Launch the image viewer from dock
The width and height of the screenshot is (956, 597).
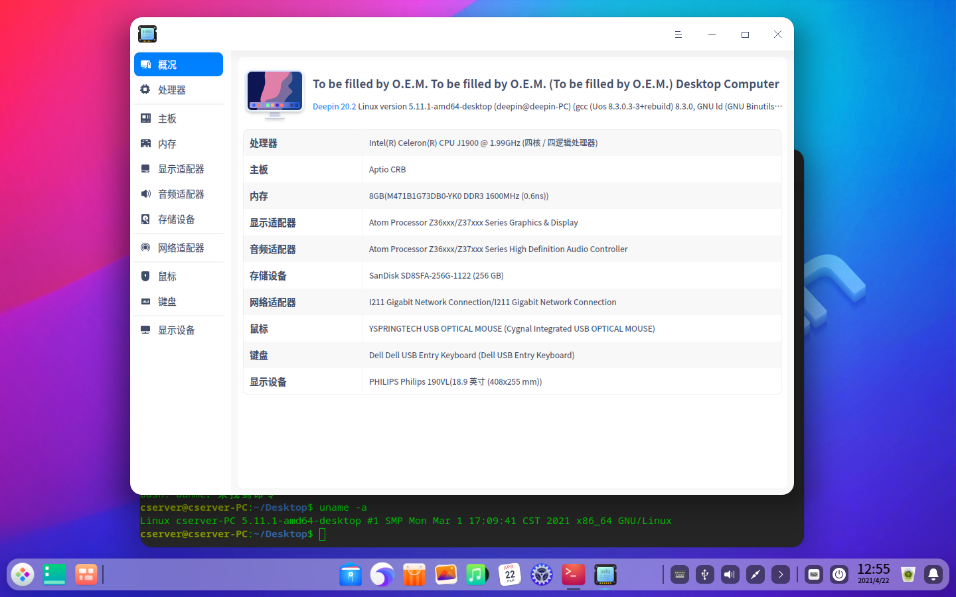(x=446, y=574)
